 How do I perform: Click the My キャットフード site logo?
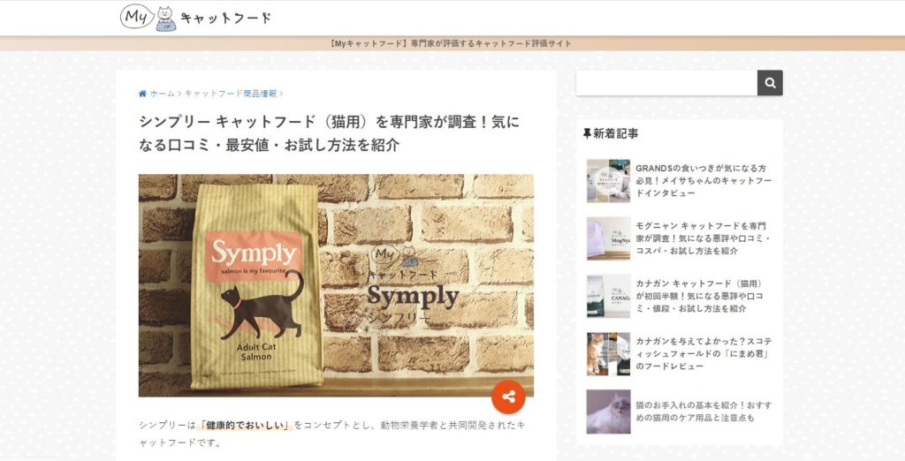(195, 18)
